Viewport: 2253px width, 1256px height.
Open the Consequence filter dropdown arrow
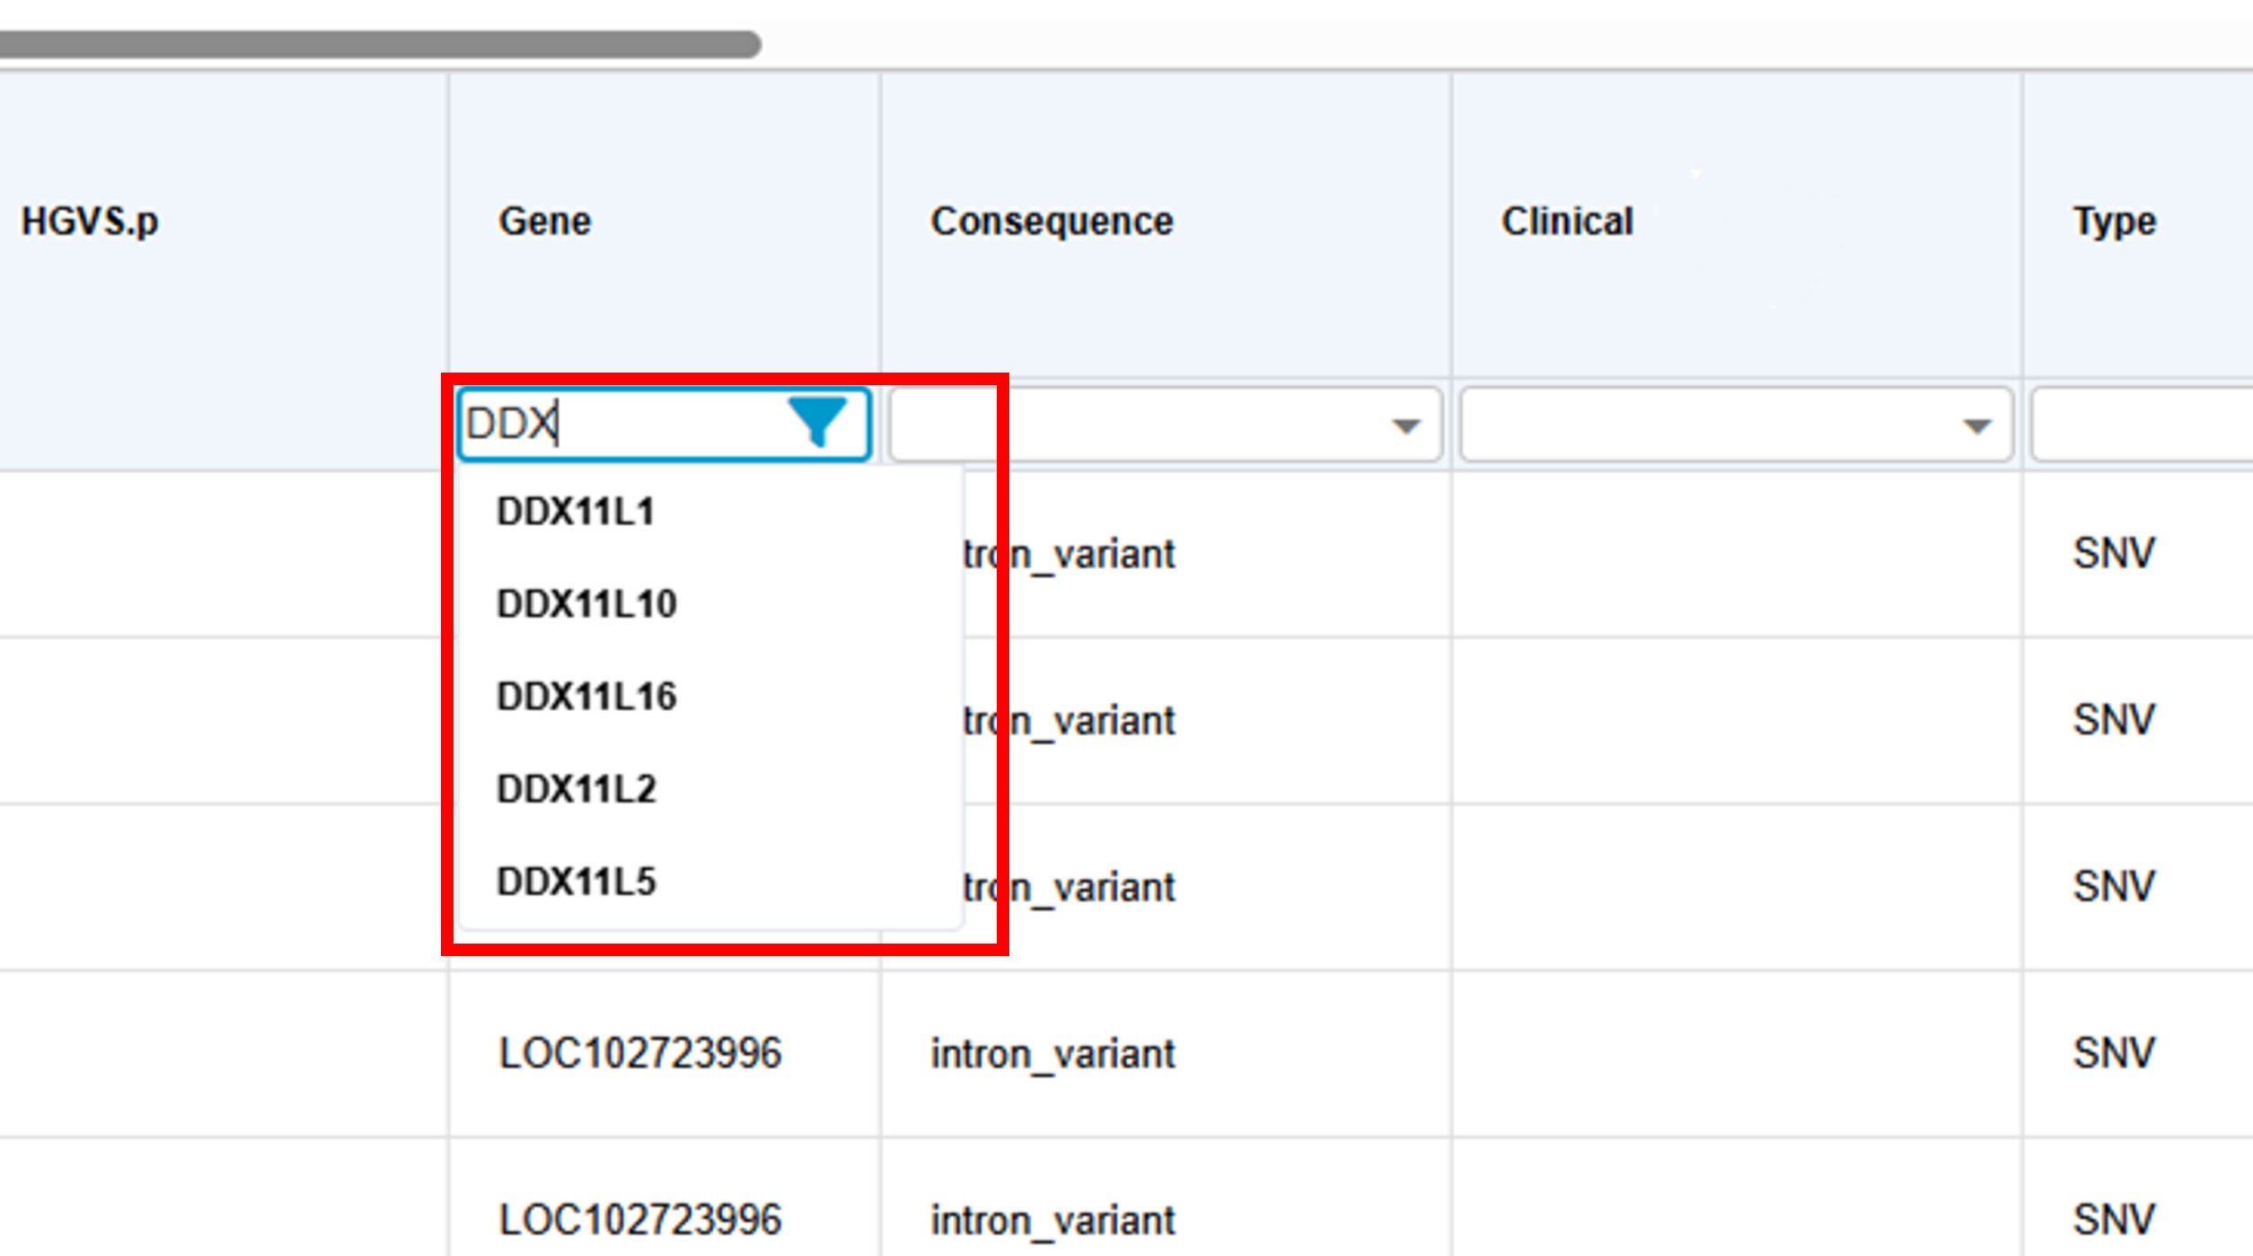pyautogui.click(x=1405, y=426)
